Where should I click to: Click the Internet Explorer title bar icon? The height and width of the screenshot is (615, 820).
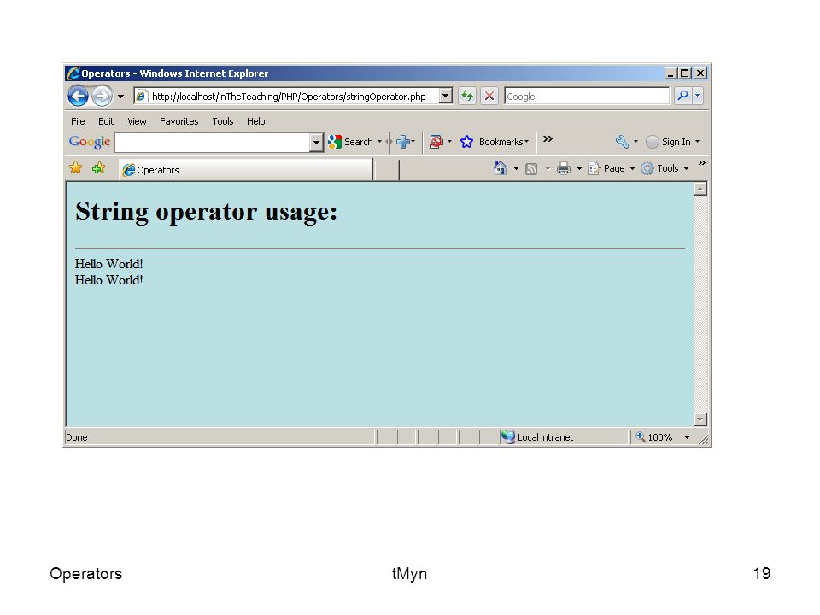click(73, 73)
